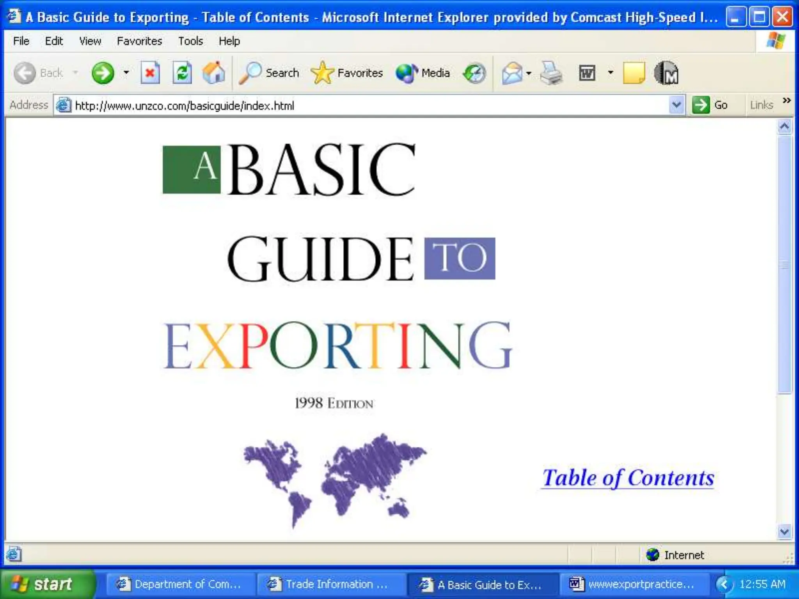799x599 pixels.
Task: Click the Go button
Action: coord(710,105)
